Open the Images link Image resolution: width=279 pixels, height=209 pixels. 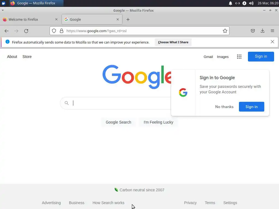coord(223,57)
